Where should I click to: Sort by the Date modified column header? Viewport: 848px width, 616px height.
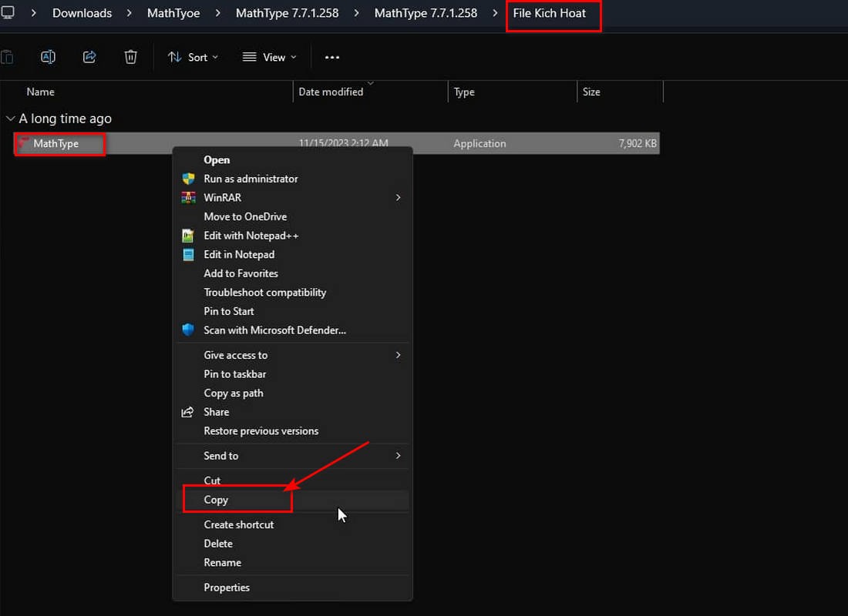click(331, 92)
